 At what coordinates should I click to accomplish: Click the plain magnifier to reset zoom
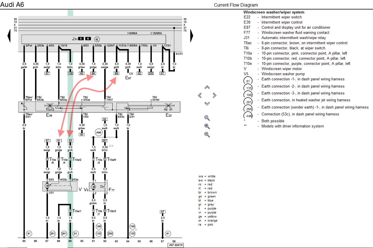point(207,118)
